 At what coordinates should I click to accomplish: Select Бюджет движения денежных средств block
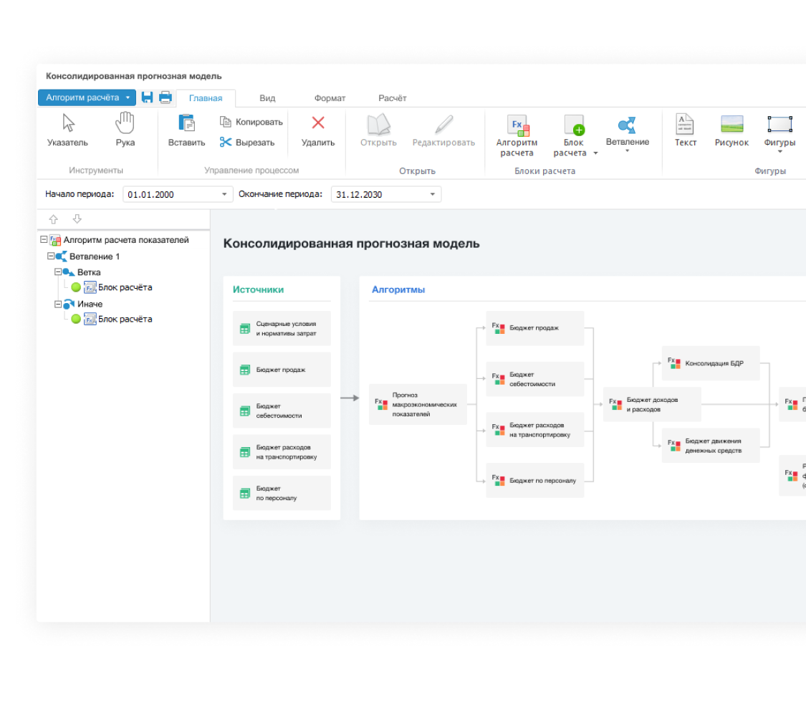pos(711,446)
